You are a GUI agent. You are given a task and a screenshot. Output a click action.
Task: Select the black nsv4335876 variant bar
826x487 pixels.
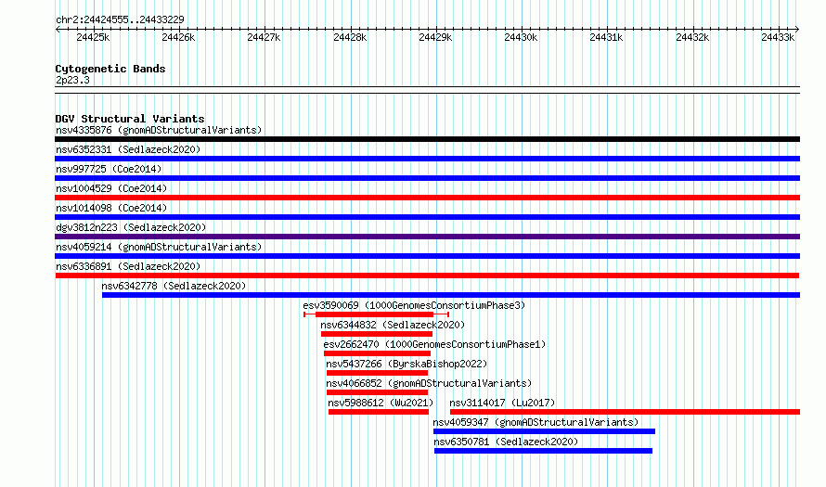427,139
